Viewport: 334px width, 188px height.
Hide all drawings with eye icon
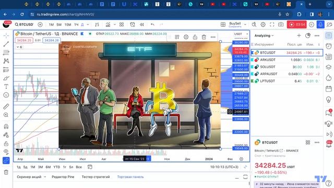click(6, 151)
